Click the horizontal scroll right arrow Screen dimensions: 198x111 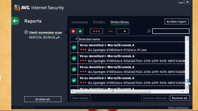tap(183, 91)
